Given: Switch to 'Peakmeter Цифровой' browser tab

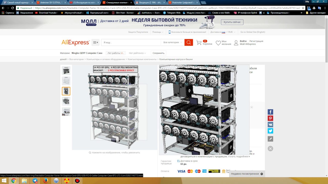Looking at the screenshot, I should pyautogui.click(x=183, y=3).
